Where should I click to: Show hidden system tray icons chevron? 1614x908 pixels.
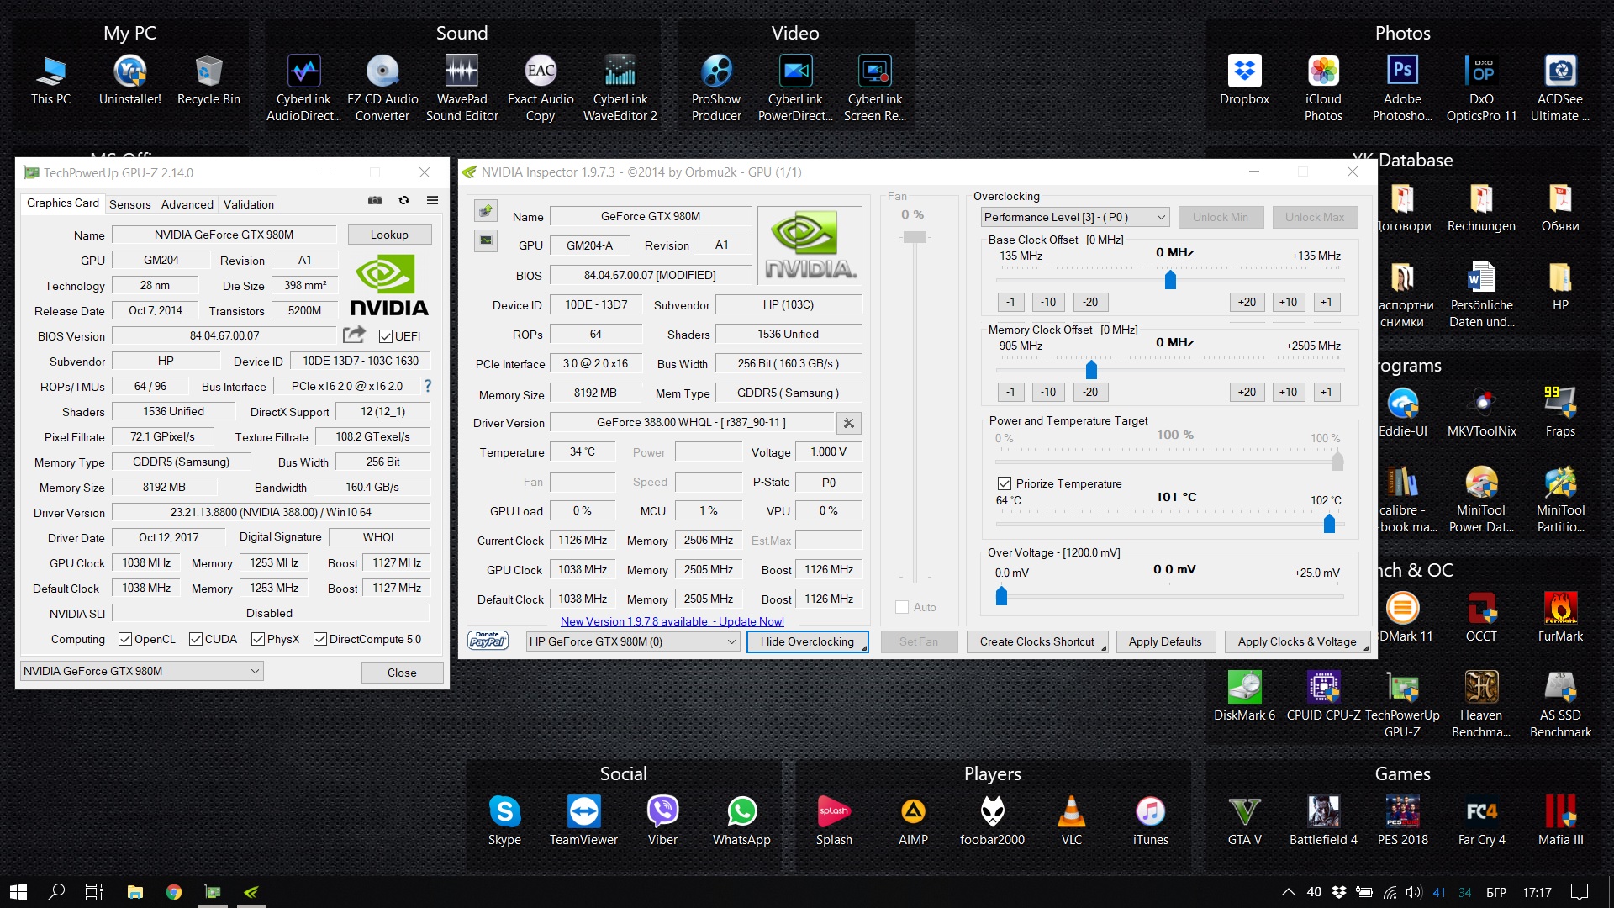[1288, 892]
